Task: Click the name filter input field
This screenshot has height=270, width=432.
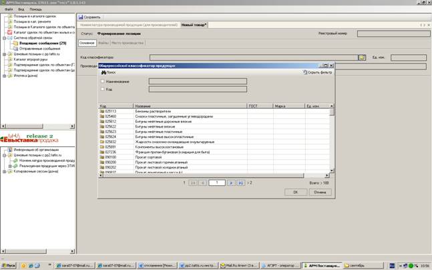Action: tap(198, 81)
